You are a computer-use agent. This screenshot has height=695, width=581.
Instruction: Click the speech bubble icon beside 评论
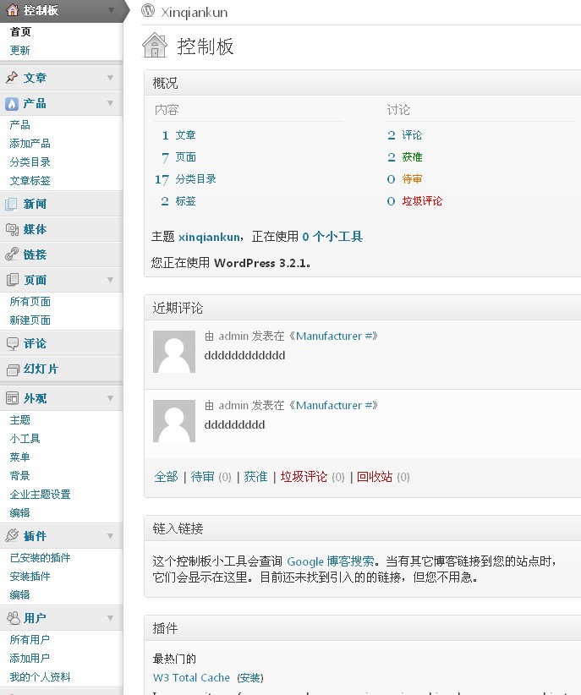click(12, 343)
